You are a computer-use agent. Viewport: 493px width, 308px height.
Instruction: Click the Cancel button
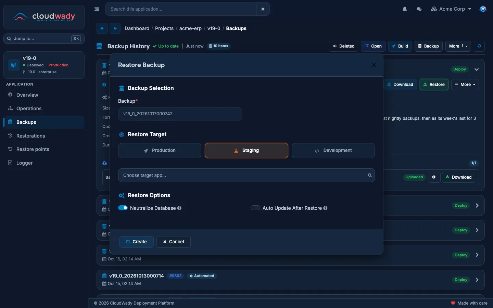pos(174,242)
